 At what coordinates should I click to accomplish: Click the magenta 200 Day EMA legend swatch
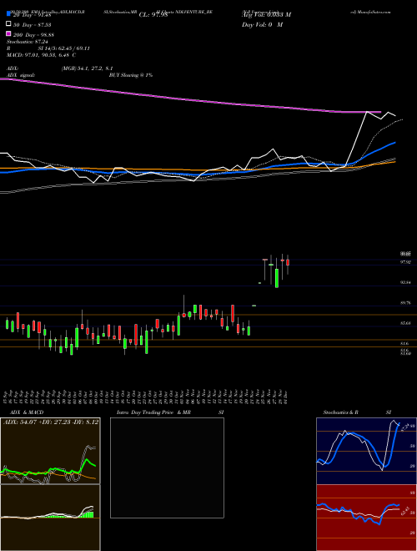point(8,34)
